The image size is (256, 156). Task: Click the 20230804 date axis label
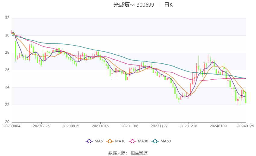(12, 126)
